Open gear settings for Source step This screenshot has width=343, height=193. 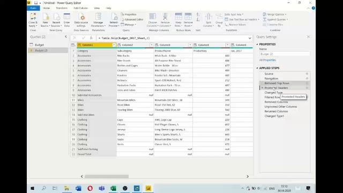point(307,74)
